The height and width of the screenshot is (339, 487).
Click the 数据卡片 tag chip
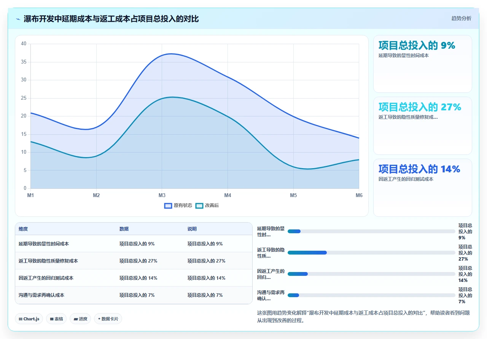[108, 319]
